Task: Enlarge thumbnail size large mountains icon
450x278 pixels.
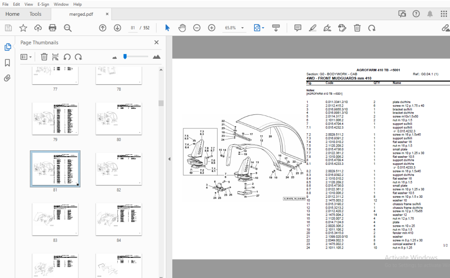Action: coord(156,57)
